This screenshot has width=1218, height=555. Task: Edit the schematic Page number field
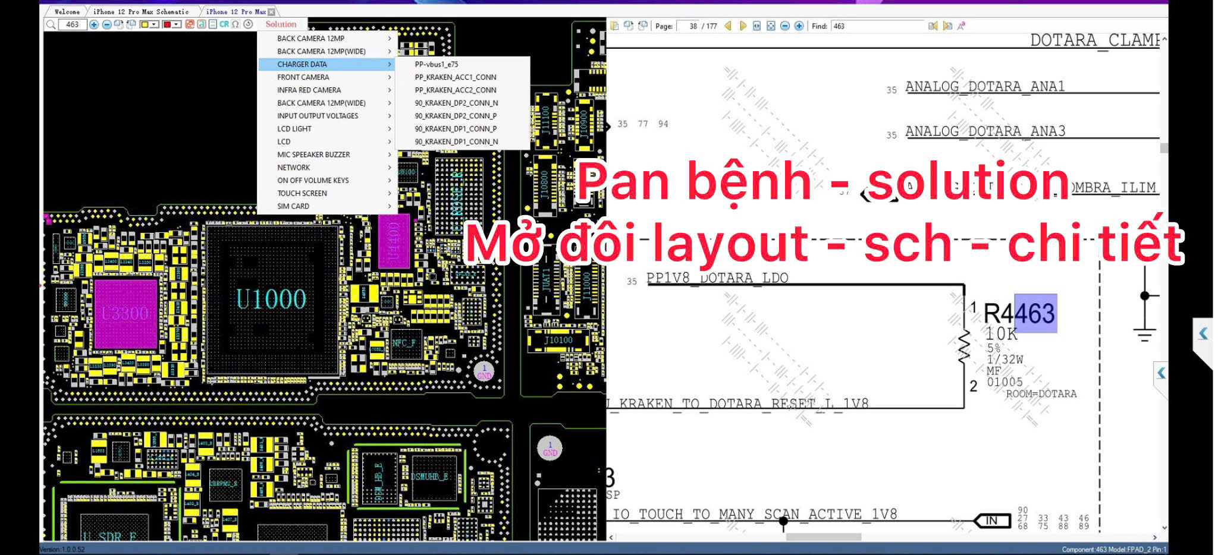point(688,26)
